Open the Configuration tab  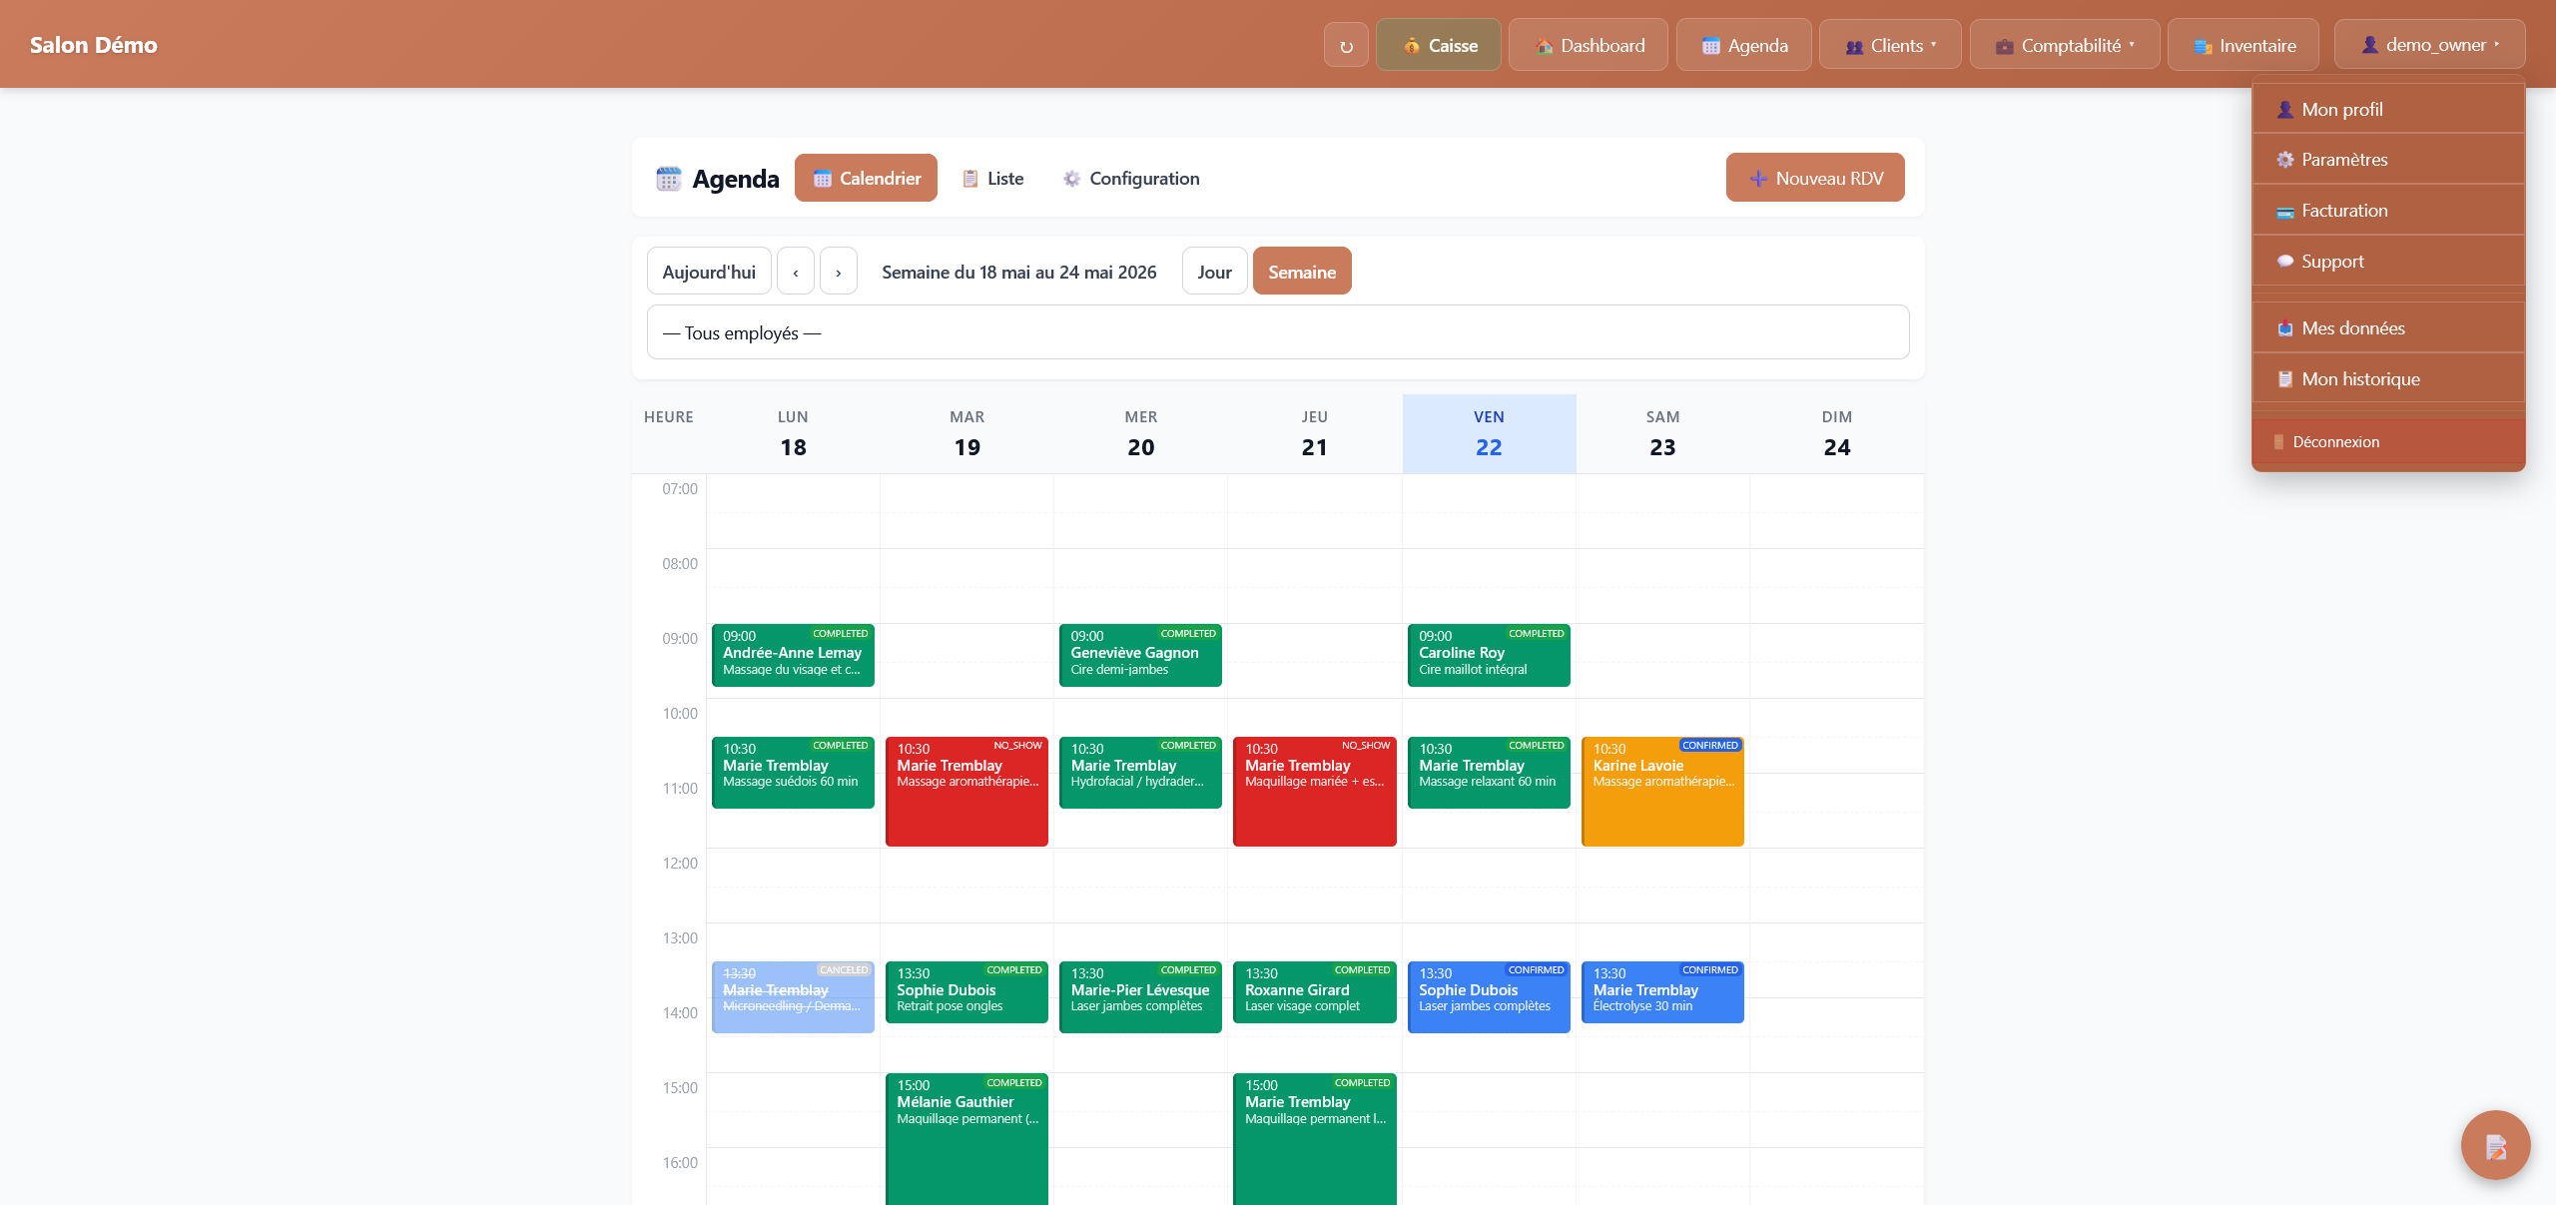click(x=1130, y=178)
